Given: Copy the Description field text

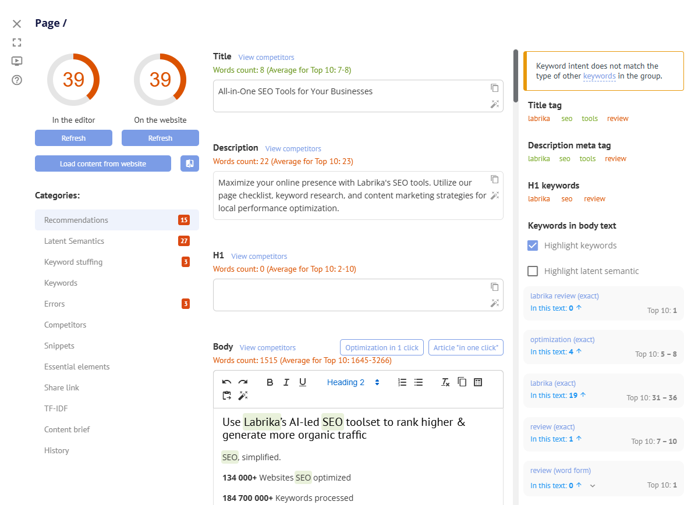Looking at the screenshot, I should coord(494,179).
